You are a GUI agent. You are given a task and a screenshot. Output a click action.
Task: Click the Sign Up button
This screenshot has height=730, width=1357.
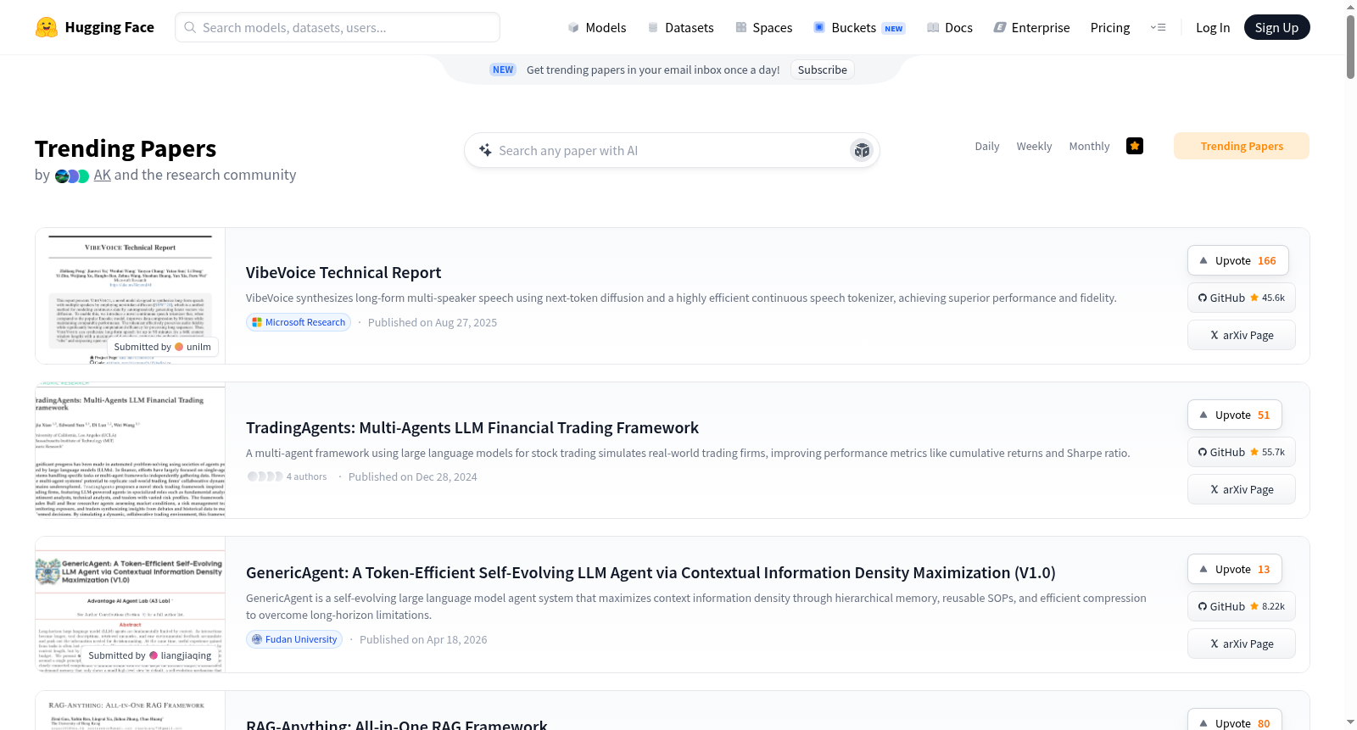coord(1276,27)
